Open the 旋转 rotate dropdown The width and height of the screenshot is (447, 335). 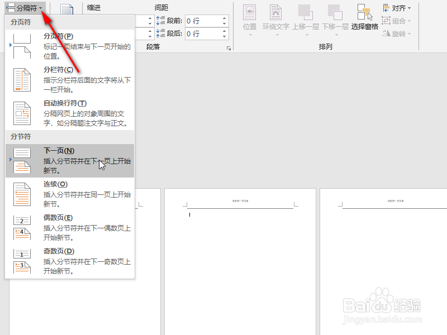397,33
